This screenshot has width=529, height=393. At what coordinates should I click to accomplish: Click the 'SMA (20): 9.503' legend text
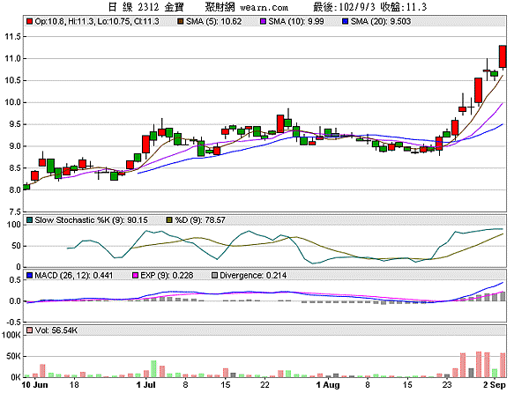(381, 21)
